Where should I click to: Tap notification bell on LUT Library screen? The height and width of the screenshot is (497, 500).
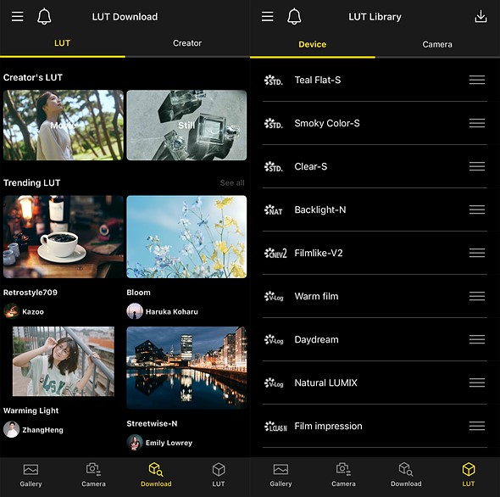click(294, 17)
